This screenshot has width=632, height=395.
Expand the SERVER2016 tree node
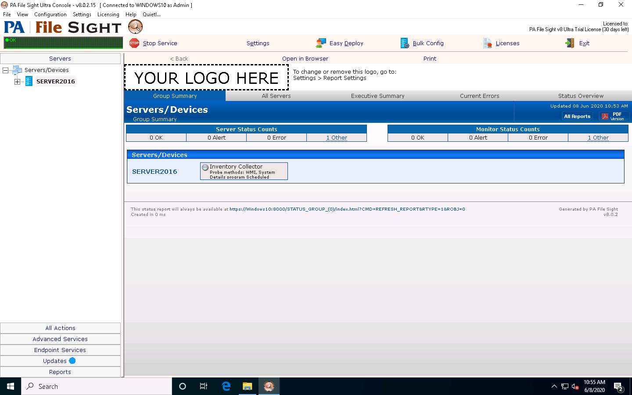tap(17, 82)
